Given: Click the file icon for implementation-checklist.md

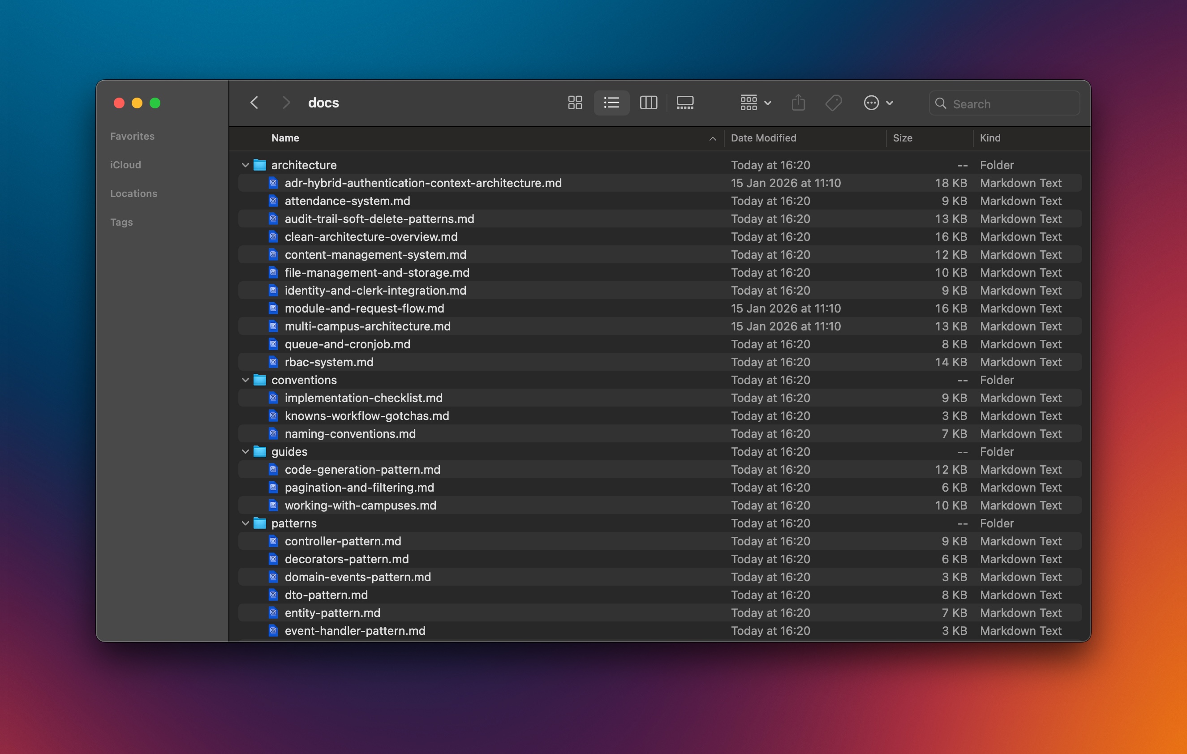Looking at the screenshot, I should pyautogui.click(x=273, y=398).
